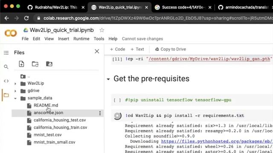The height and width of the screenshot is (153, 273).
Task: Open the Insert menu
Action: [64, 39]
